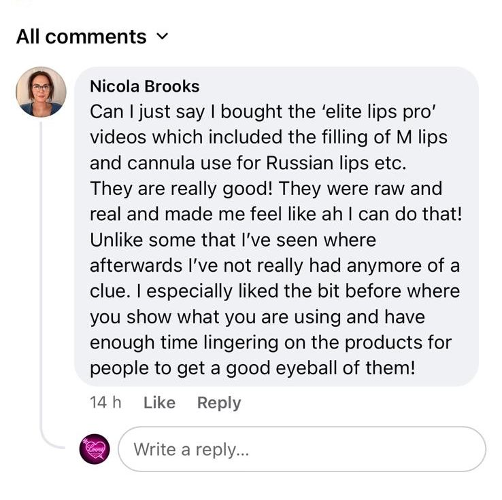
Task: Click the Nicola Brooks name link
Action: point(144,86)
